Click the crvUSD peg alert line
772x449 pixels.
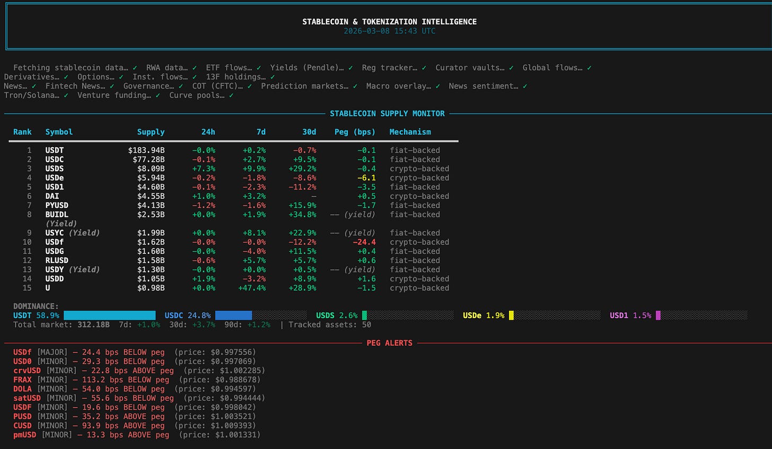pyautogui.click(x=139, y=371)
